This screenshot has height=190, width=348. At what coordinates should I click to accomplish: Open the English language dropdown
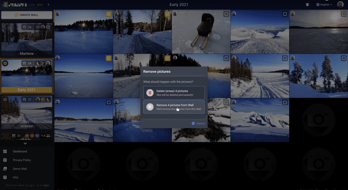click(x=324, y=5)
